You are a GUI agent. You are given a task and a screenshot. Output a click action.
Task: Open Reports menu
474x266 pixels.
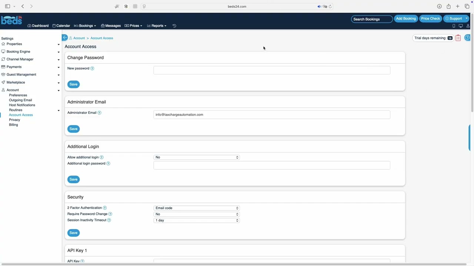[157, 26]
